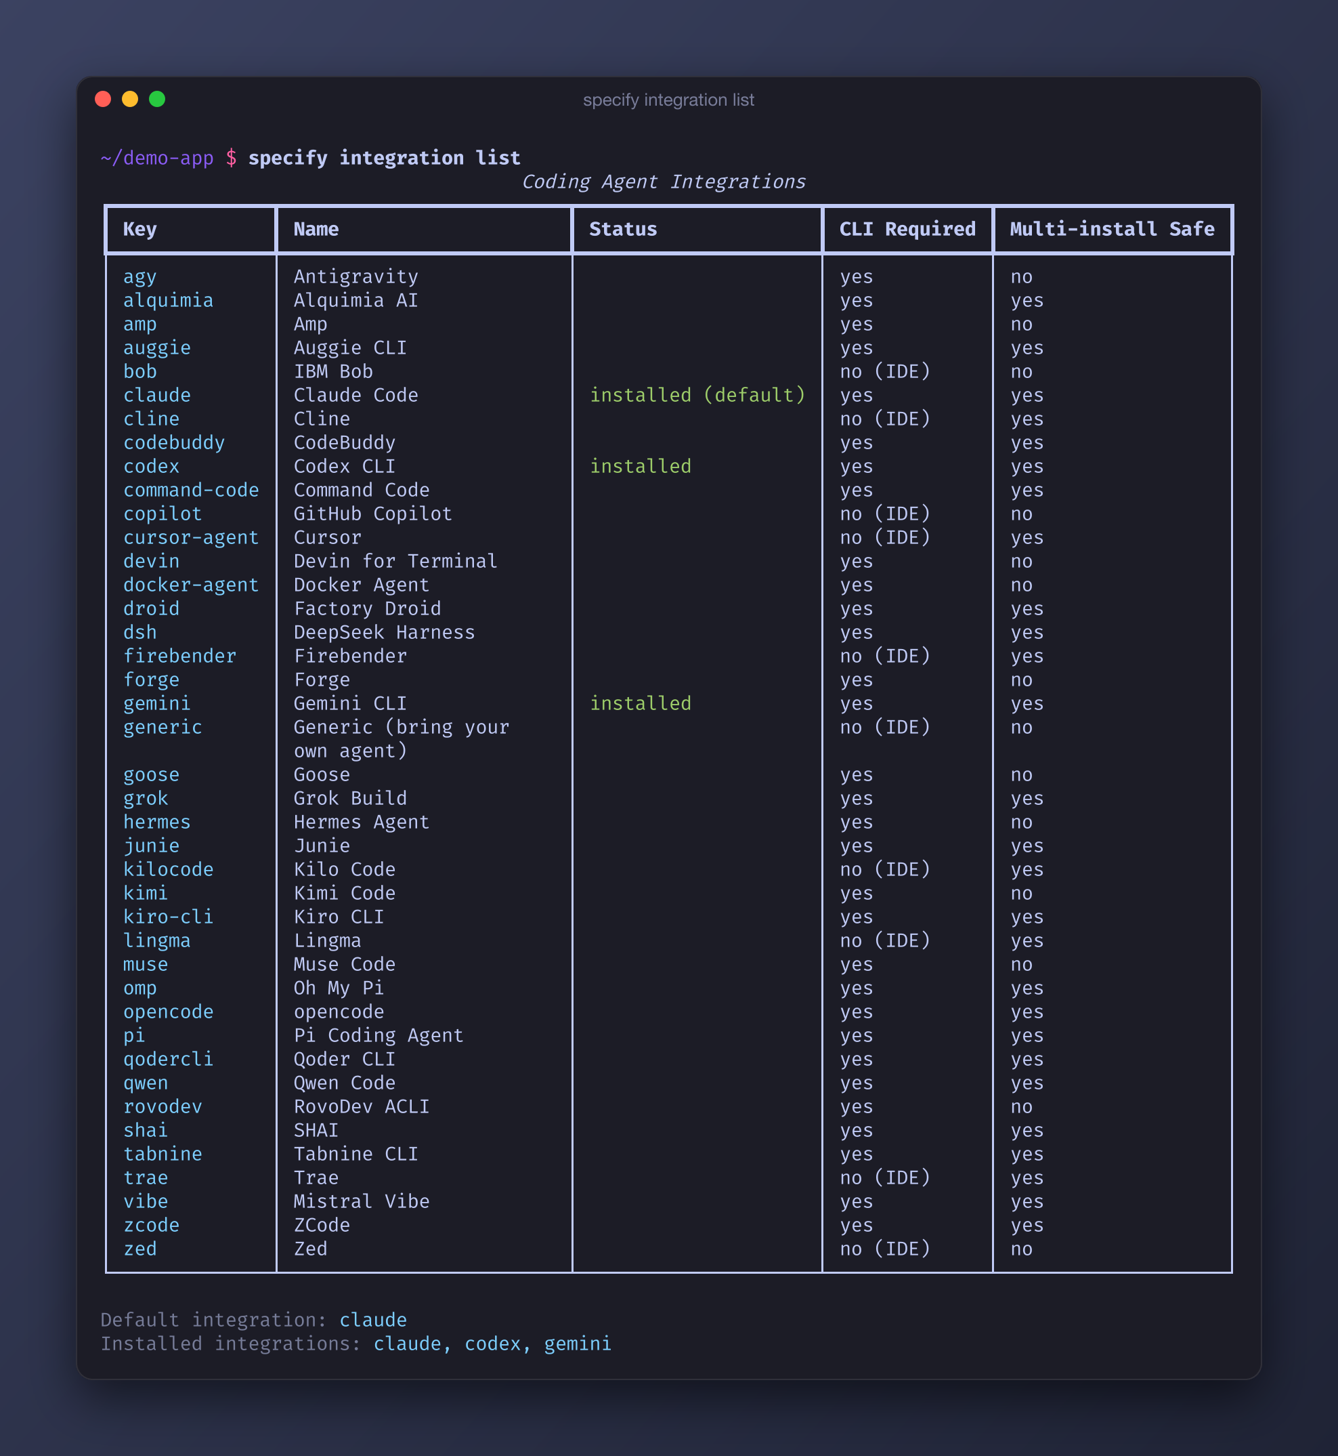Click the 'Claude Code' name cell
Image resolution: width=1338 pixels, height=1456 pixels.
[x=356, y=396]
